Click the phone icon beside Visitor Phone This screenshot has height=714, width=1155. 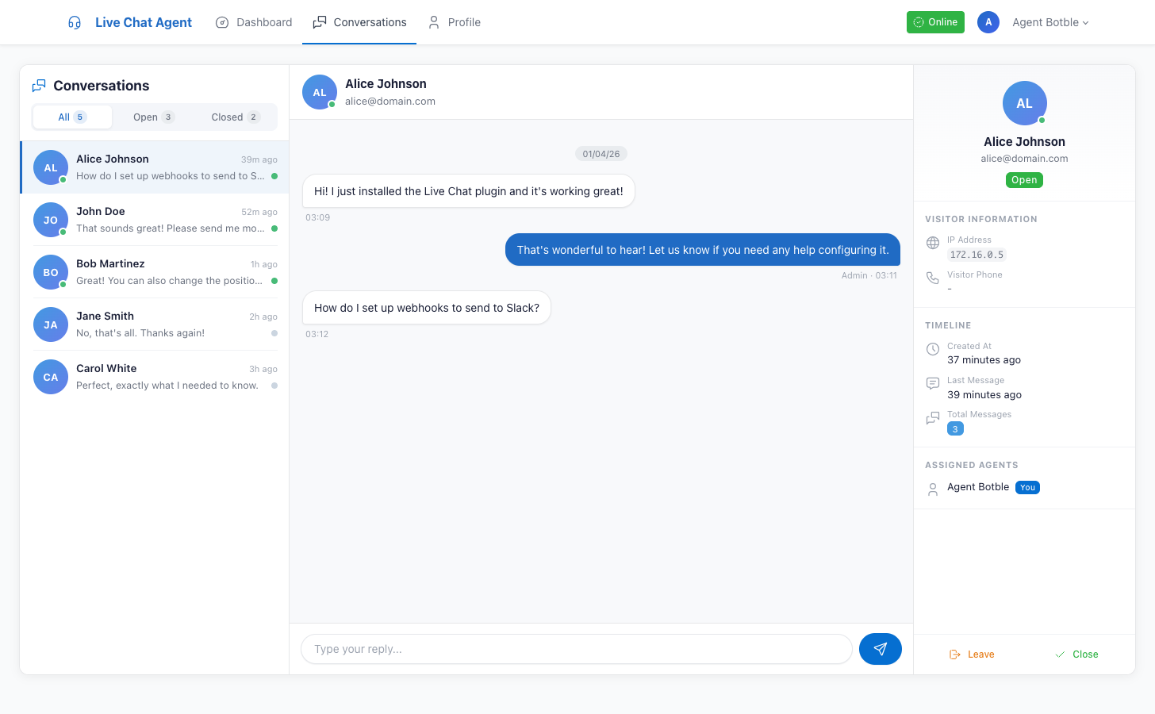pos(932,278)
